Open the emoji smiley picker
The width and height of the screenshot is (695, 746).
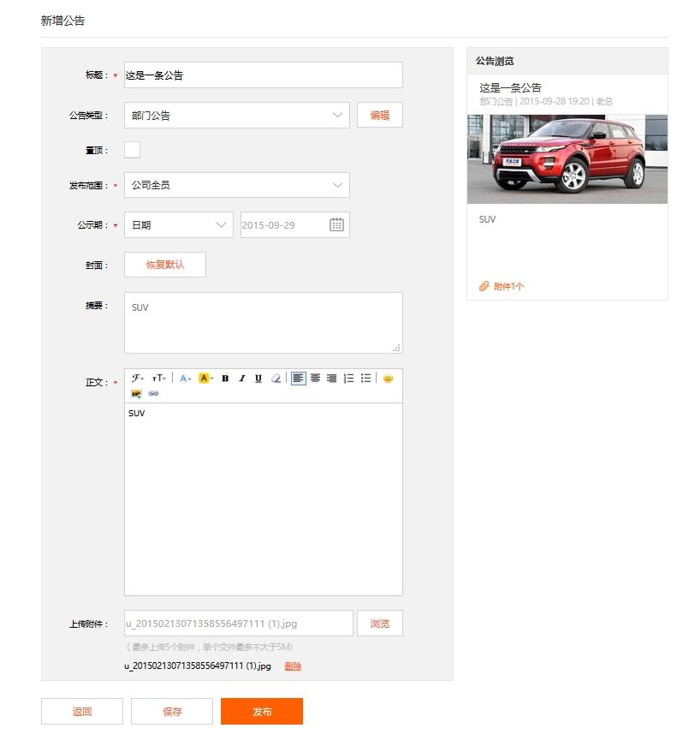tap(388, 379)
